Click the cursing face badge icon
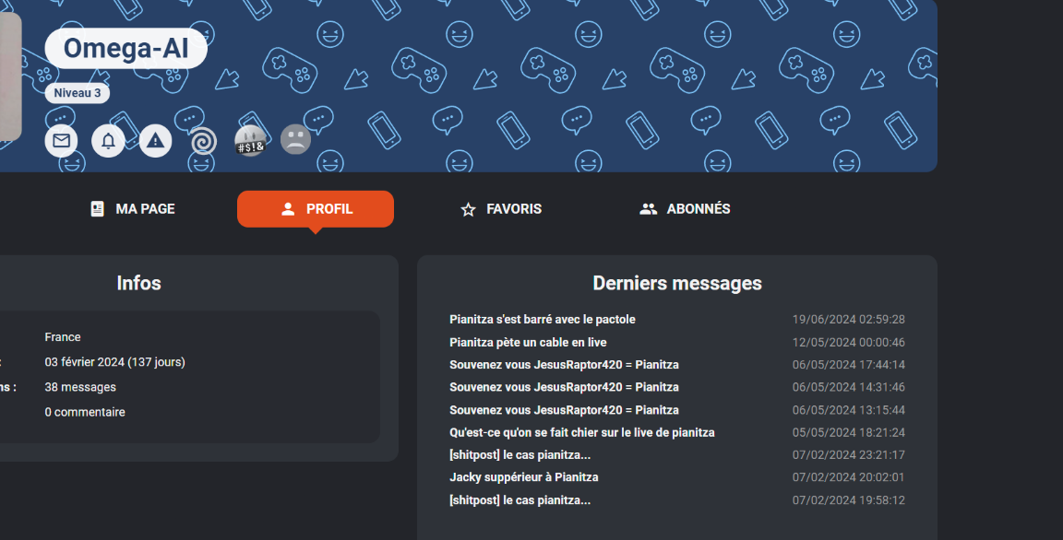The height and width of the screenshot is (540, 1063). pos(250,141)
